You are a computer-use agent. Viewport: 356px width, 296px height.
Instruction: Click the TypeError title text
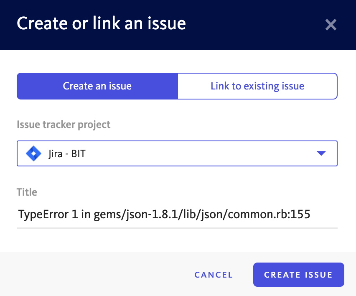click(164, 214)
